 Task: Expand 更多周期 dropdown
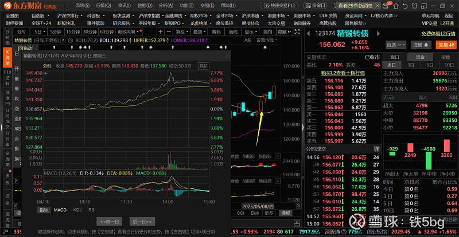coord(129,32)
